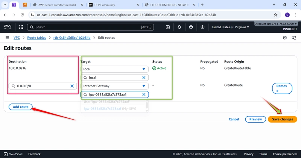Image resolution: width=301 pixels, height=158 pixels.
Task: Click the browser reload button
Action: [22, 15]
